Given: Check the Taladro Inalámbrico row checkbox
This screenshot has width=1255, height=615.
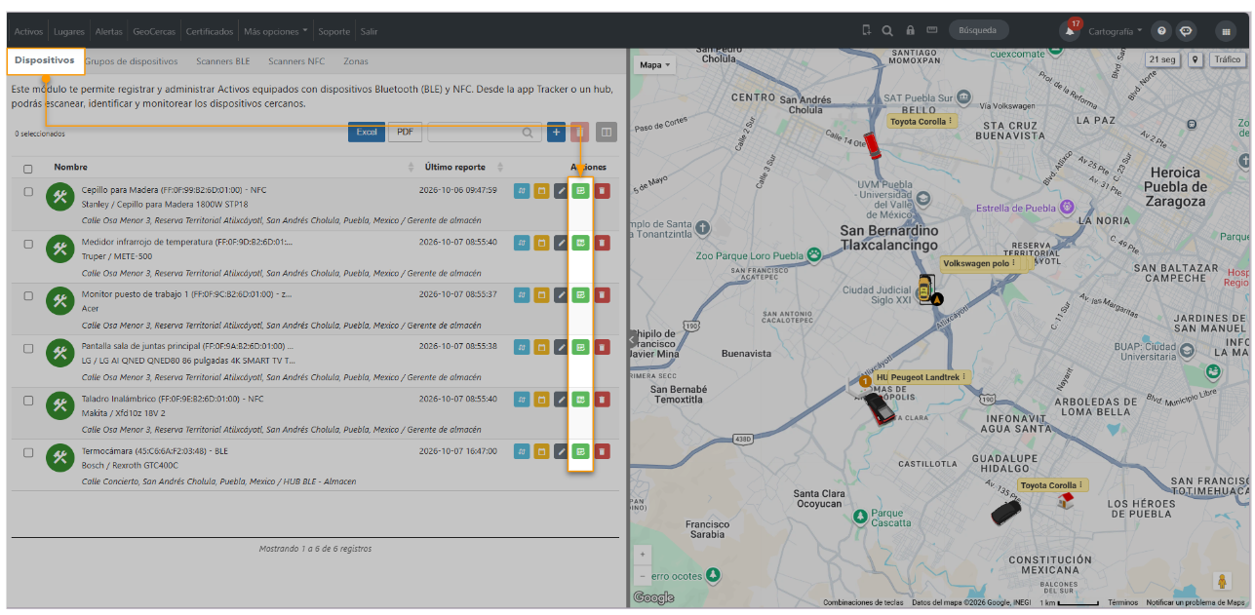Looking at the screenshot, I should [x=28, y=401].
